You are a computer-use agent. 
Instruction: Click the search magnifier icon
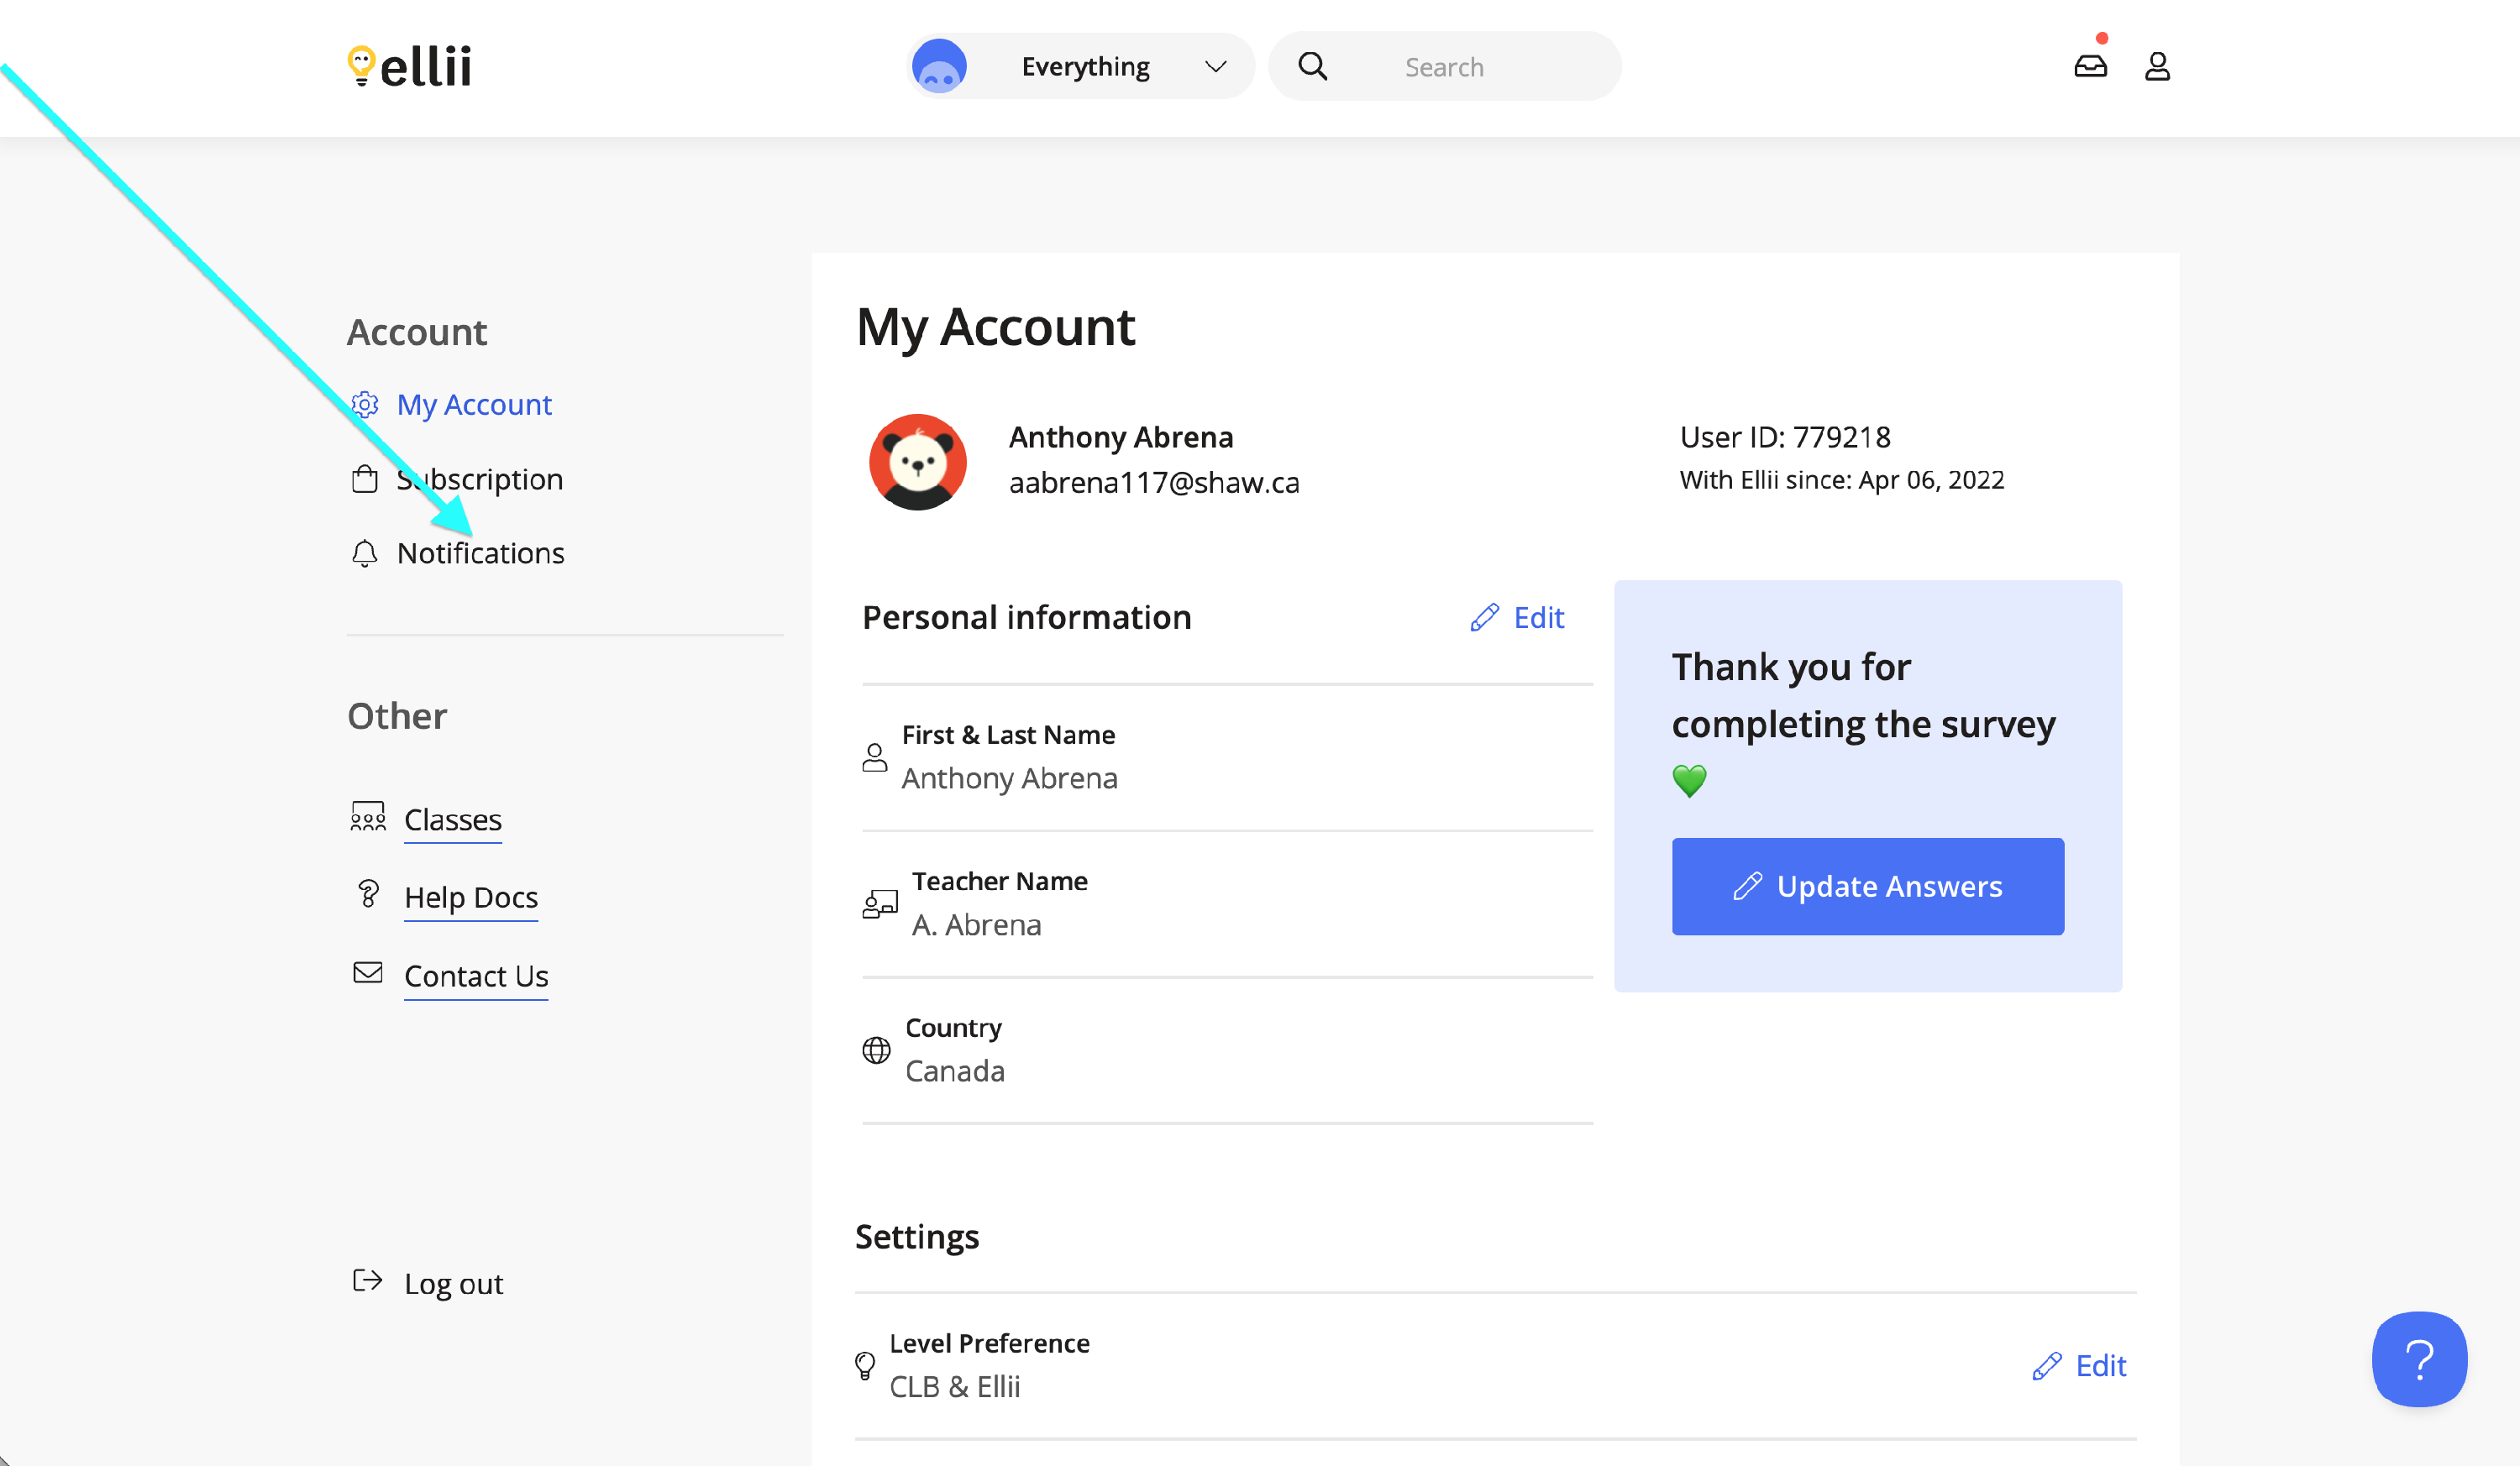click(1312, 67)
